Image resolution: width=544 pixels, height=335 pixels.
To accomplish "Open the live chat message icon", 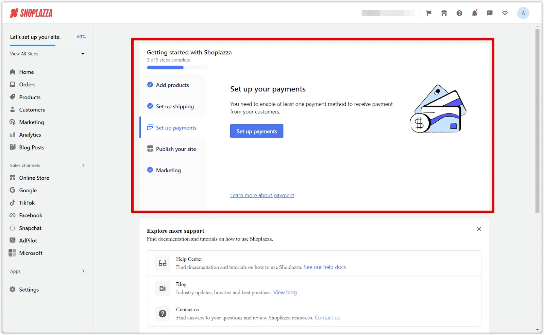I will point(490,13).
